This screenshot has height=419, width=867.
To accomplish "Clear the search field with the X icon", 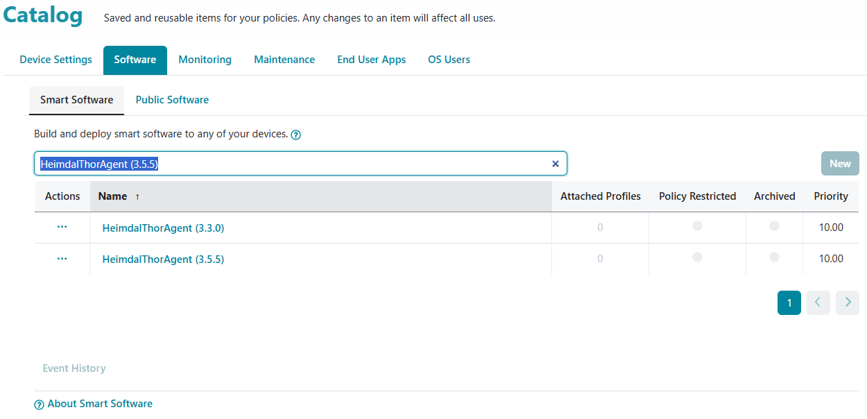I will (555, 164).
